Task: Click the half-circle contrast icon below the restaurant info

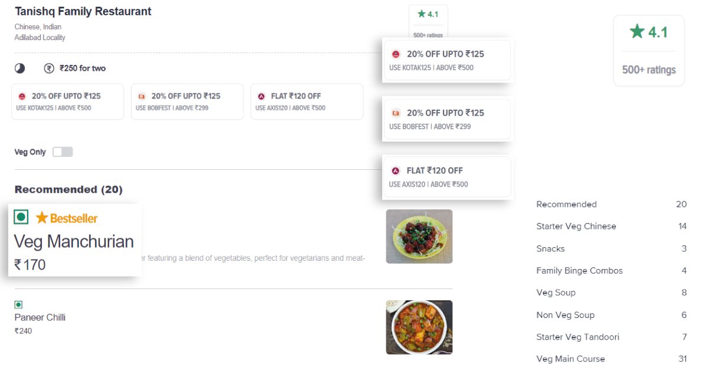Action: pos(19,68)
